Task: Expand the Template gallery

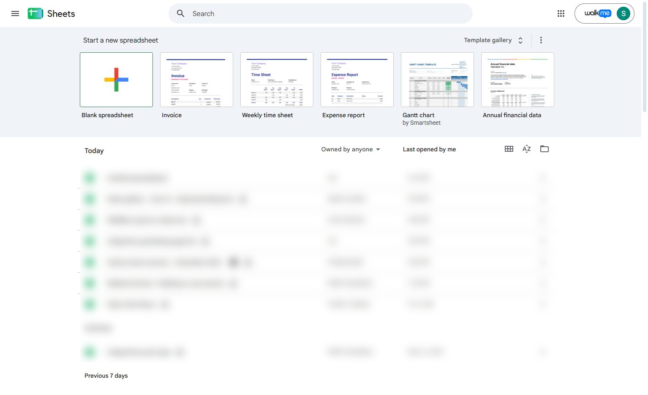Action: tap(493, 40)
